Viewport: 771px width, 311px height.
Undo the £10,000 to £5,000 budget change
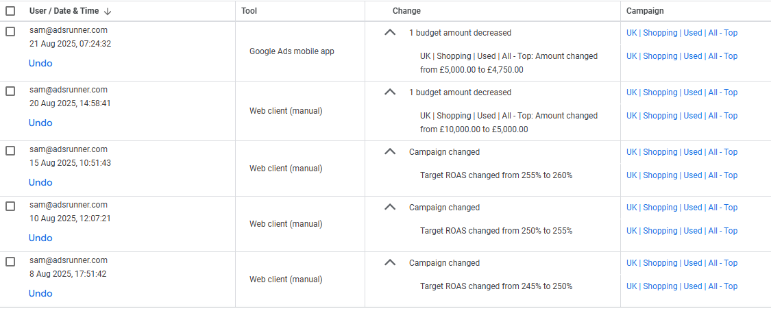(40, 123)
